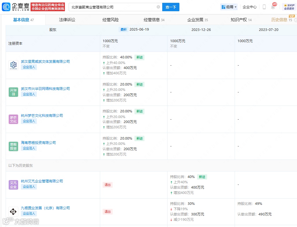The image size is (297, 227).
Task: Click the 艾亢企业 purple company avatar
Action: click(x=13, y=185)
